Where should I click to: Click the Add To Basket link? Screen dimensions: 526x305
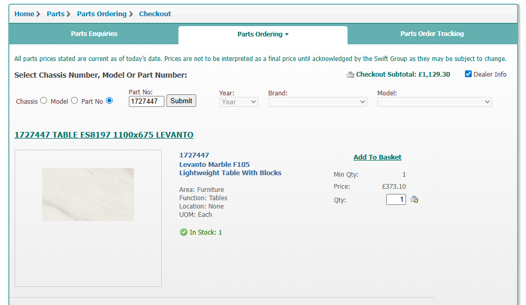[377, 157]
